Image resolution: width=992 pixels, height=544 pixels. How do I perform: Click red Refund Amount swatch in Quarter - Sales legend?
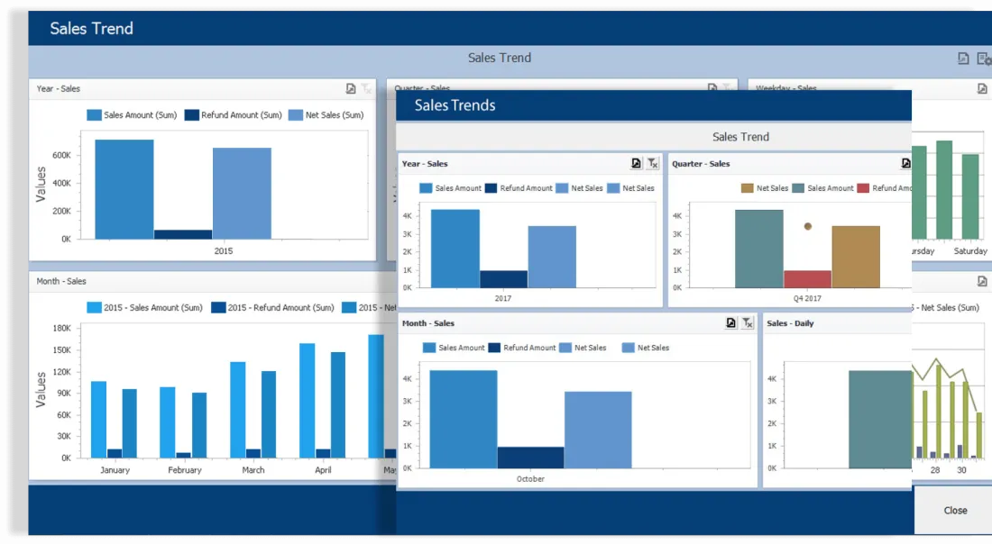[863, 188]
